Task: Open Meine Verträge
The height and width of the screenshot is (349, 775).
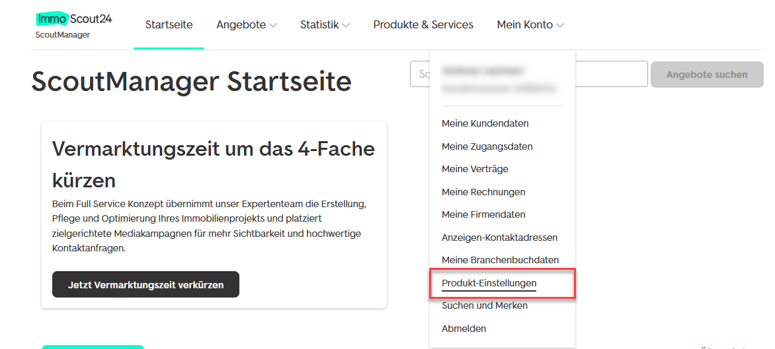Action: click(x=475, y=169)
